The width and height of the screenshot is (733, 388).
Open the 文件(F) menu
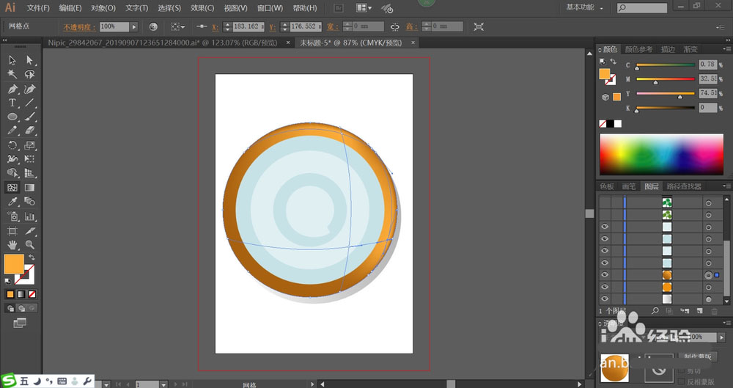[38, 8]
